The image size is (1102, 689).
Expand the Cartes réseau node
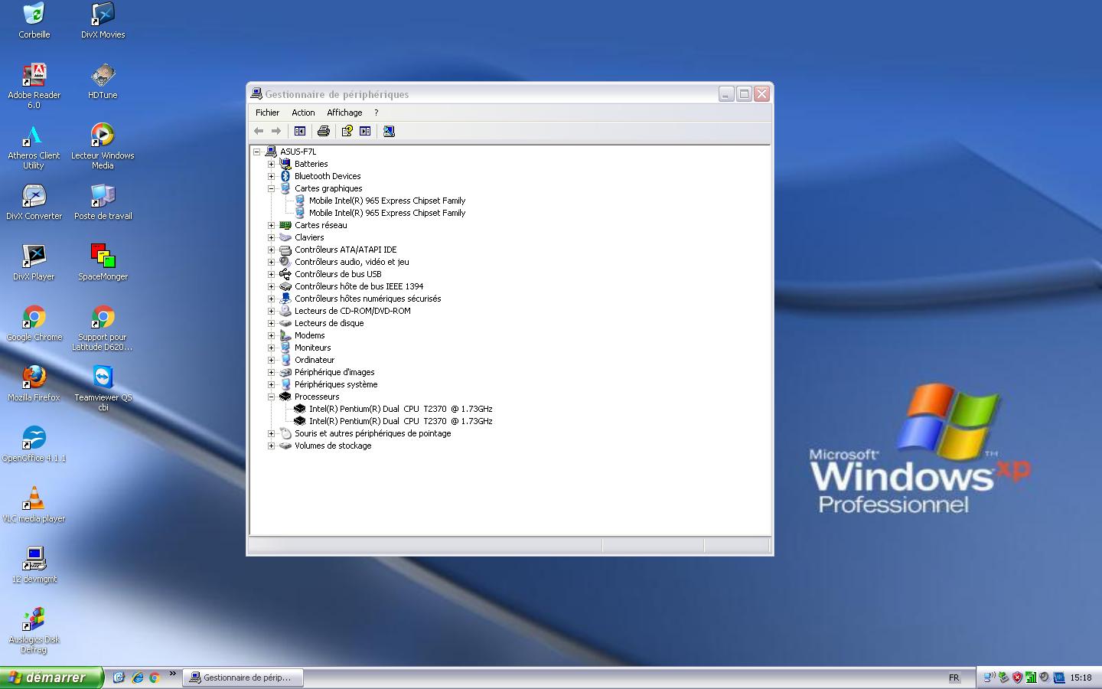coord(271,225)
